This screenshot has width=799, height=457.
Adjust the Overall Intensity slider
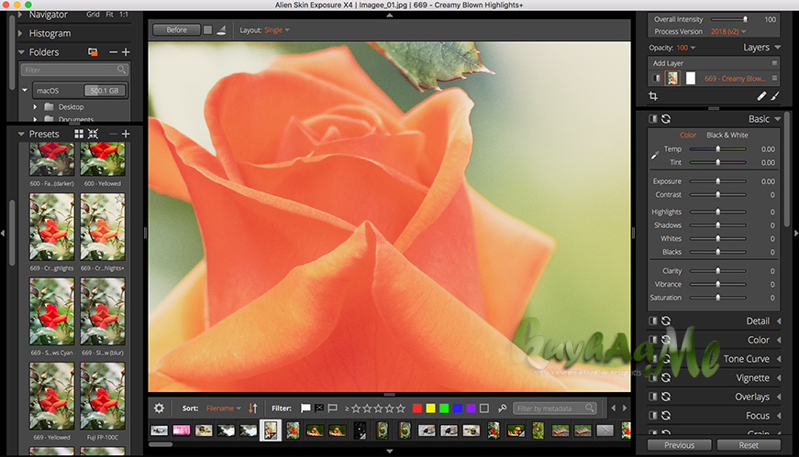(745, 19)
